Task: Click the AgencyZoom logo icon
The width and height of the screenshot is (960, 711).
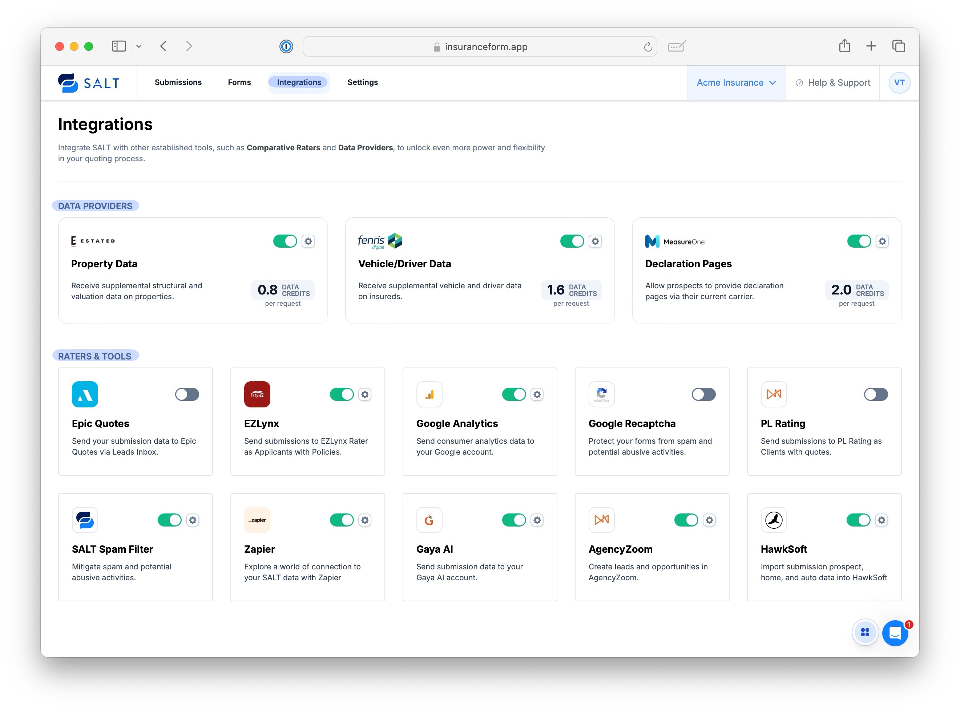Action: tap(602, 520)
